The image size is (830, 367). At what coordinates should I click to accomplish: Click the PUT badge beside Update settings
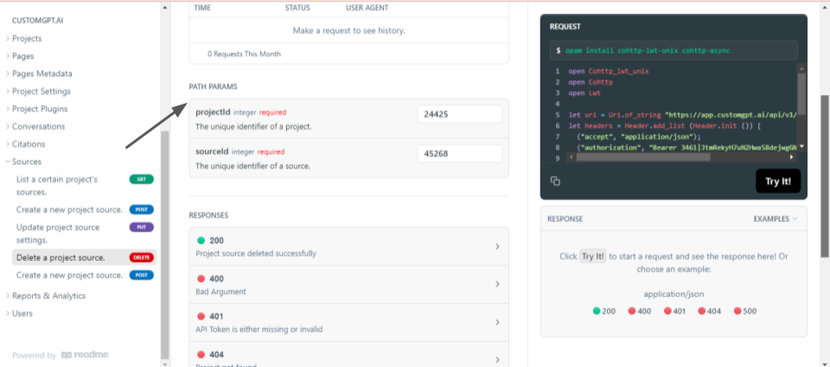click(x=141, y=227)
